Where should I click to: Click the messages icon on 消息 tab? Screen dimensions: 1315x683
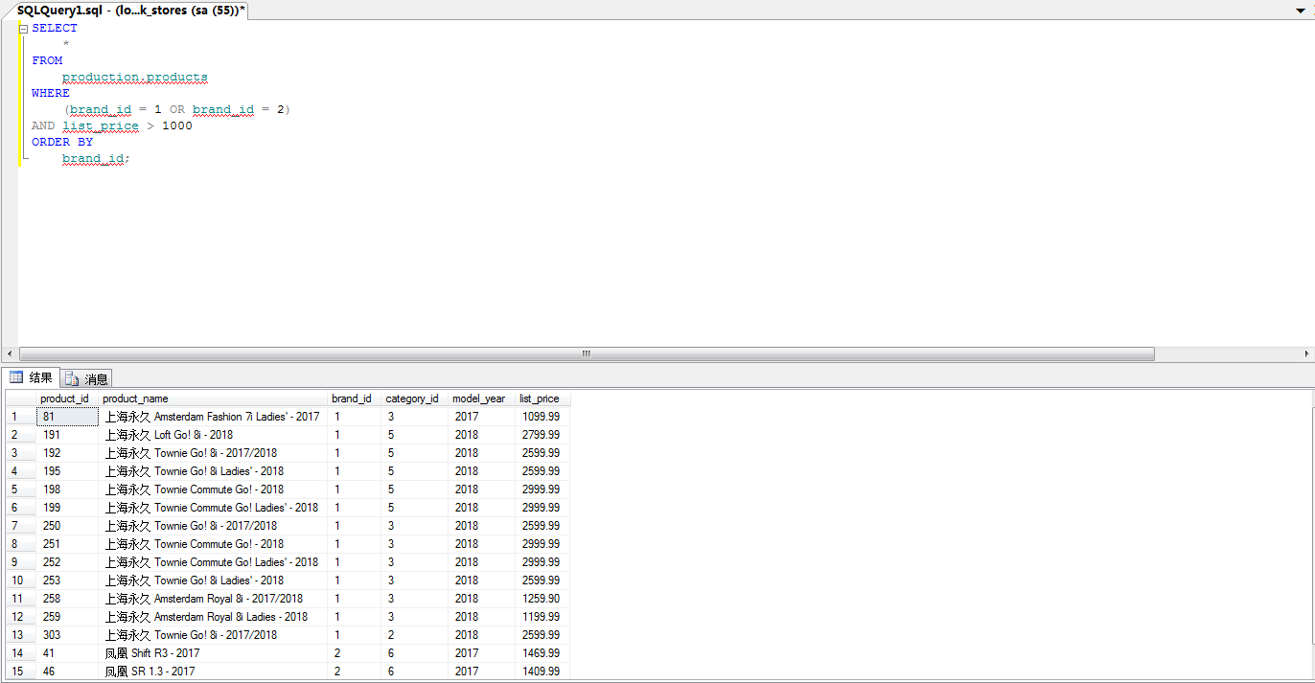point(72,379)
